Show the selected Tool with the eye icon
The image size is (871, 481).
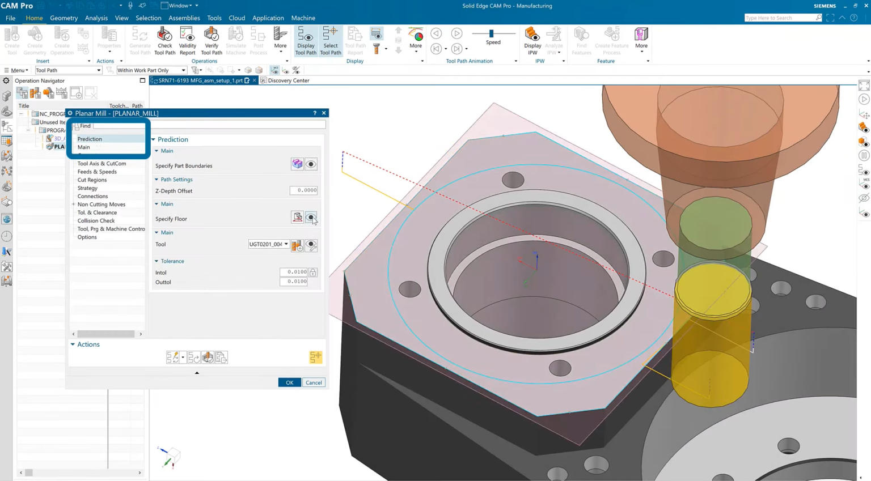click(311, 245)
